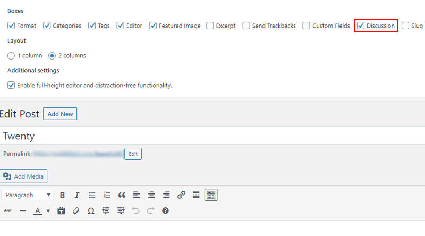Open keyboard shortcuts help icon
This screenshot has height=236, width=425.
pyautogui.click(x=165, y=211)
